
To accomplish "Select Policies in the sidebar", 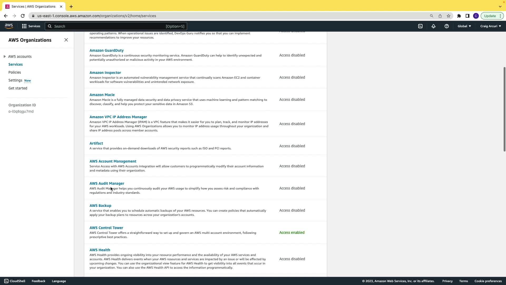I will [14, 72].
